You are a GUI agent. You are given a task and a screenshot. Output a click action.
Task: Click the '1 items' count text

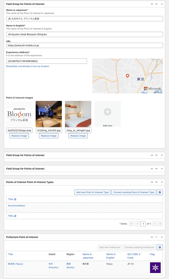click(123, 224)
